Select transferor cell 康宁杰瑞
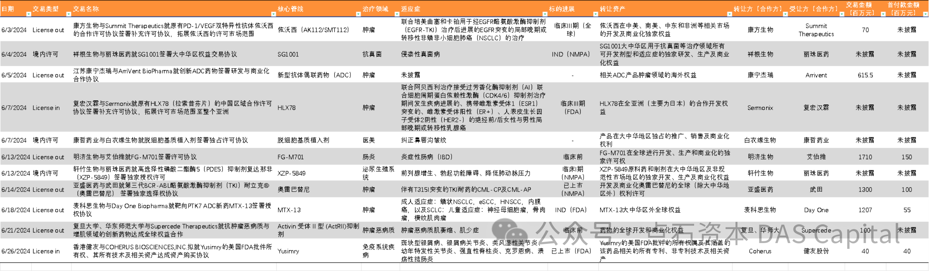 point(760,75)
